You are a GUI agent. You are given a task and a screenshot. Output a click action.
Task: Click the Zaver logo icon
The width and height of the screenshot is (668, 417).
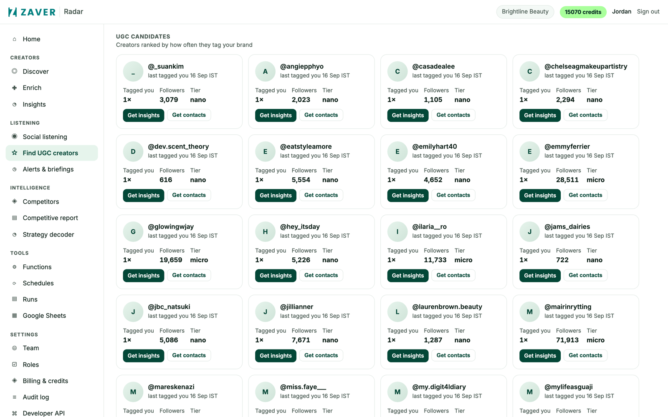coord(13,12)
